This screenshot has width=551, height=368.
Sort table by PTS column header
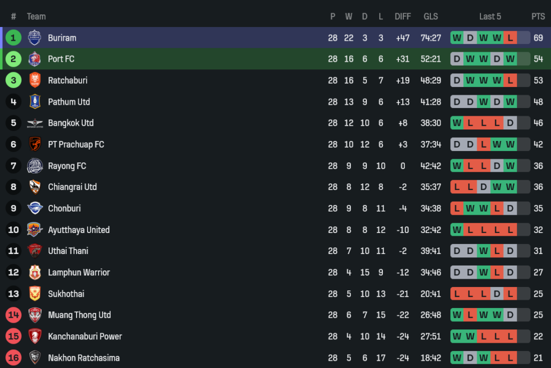click(538, 17)
